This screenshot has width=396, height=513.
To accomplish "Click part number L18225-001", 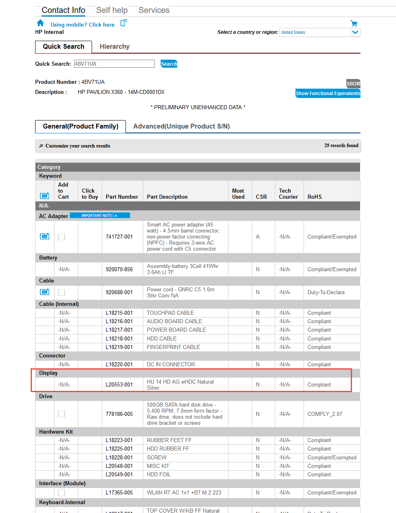I will click(x=119, y=449).
